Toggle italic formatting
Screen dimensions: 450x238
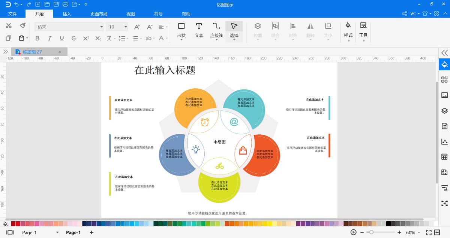click(49, 39)
